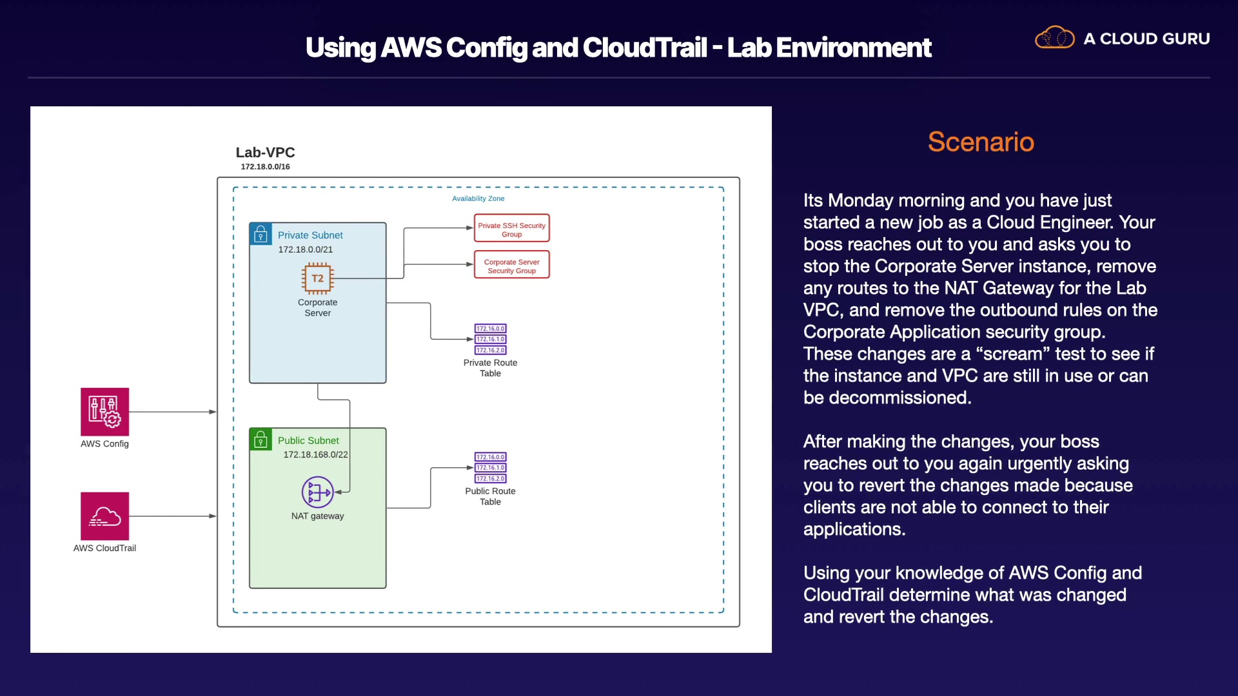Select the Corporate Server Security Group box
Viewport: 1238px width, 696px height.
coord(511,265)
